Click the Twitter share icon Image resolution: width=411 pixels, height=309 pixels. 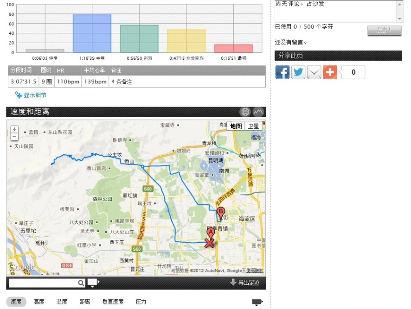coord(298,72)
